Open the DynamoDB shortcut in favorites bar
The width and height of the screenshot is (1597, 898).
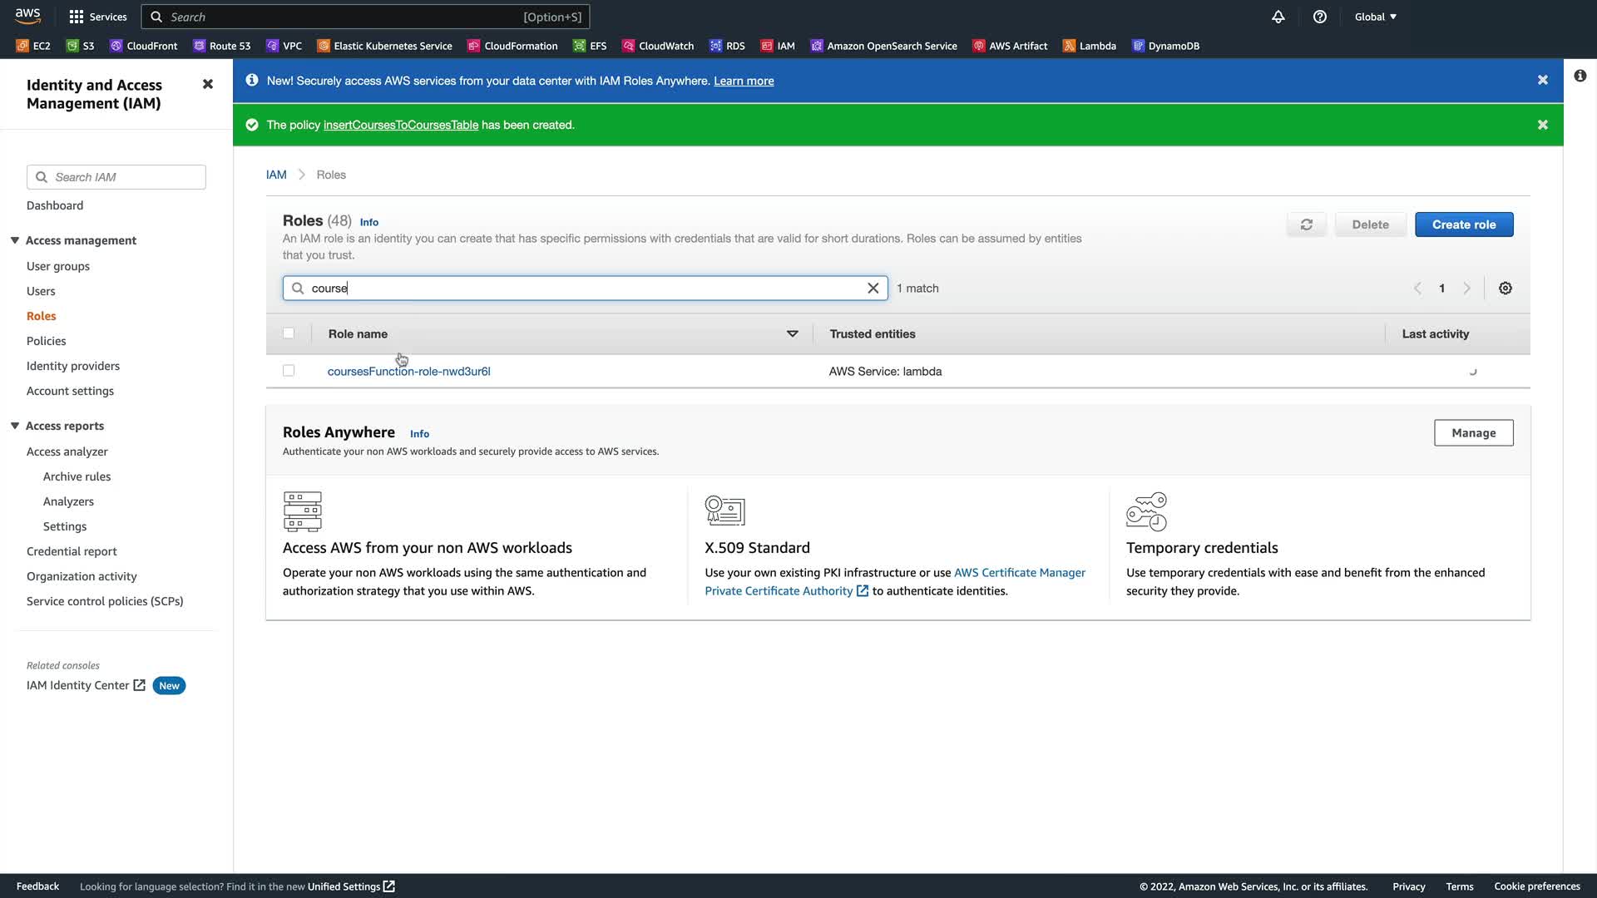click(1165, 46)
